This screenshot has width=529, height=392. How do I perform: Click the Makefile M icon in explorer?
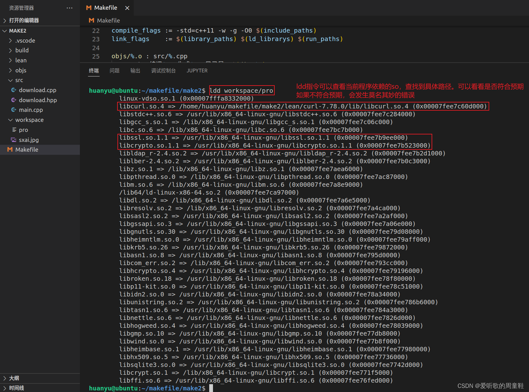tap(10, 149)
